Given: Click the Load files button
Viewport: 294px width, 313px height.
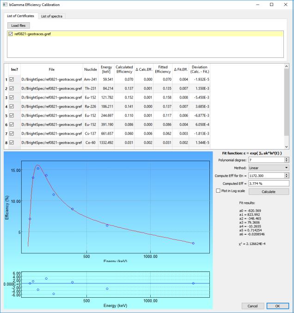Looking at the screenshot, I should 18,25.
